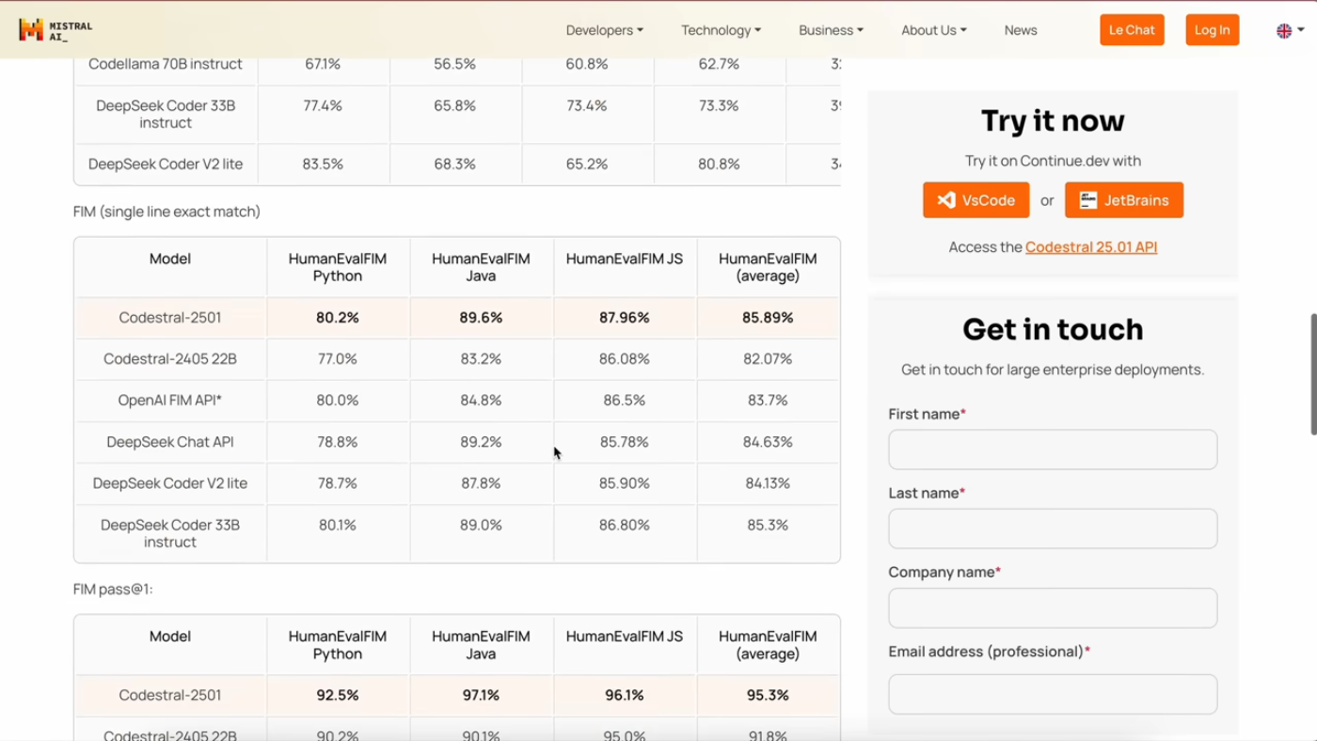Focus the Company name field
Screen dimensions: 1317x741
1053,607
